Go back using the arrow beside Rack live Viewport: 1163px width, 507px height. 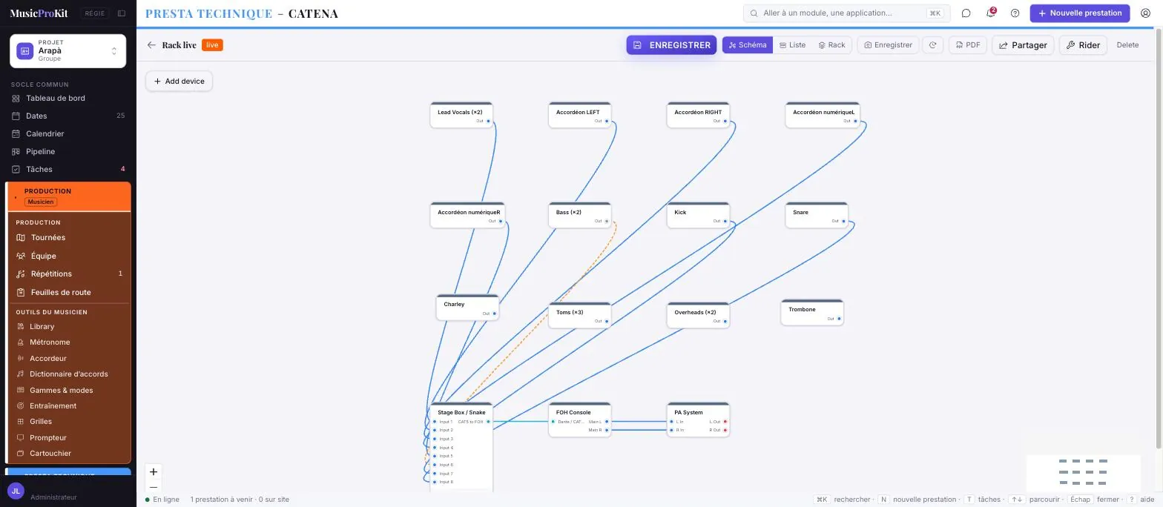151,45
